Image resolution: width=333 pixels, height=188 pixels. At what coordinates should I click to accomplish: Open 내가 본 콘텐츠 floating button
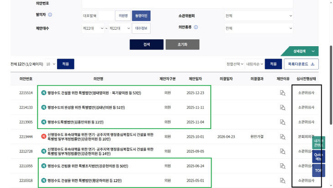pyautogui.click(x=318, y=143)
